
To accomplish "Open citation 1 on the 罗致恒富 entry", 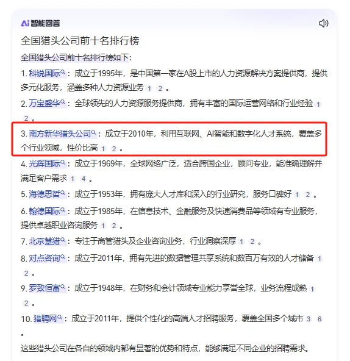I will click(x=312, y=289).
